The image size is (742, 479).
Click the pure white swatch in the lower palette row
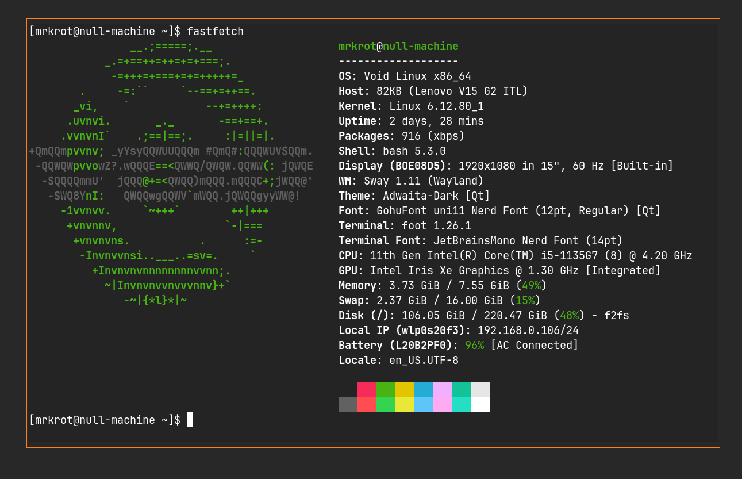(x=480, y=405)
